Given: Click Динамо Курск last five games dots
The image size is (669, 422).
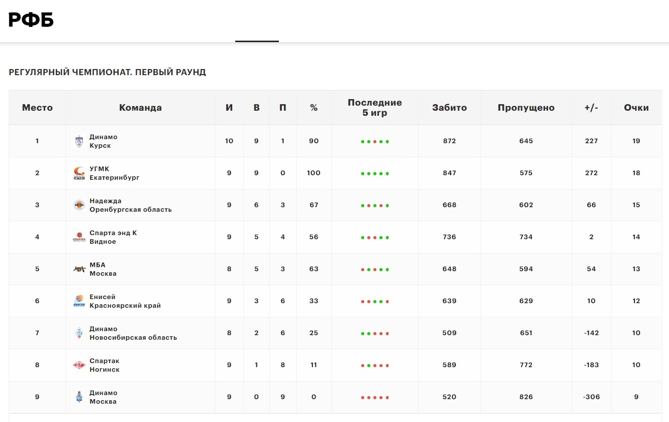Looking at the screenshot, I should coord(375,142).
